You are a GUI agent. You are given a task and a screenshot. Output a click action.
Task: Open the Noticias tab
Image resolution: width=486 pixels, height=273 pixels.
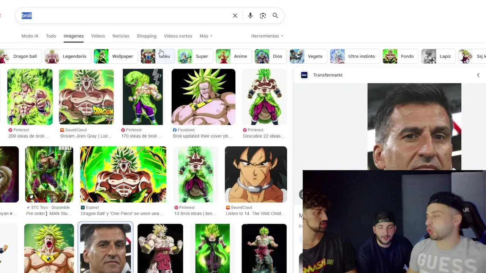pos(121,36)
